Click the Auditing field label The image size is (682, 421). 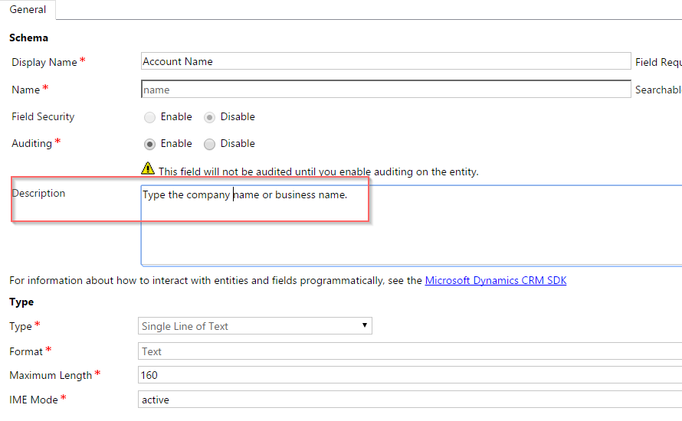(x=31, y=143)
